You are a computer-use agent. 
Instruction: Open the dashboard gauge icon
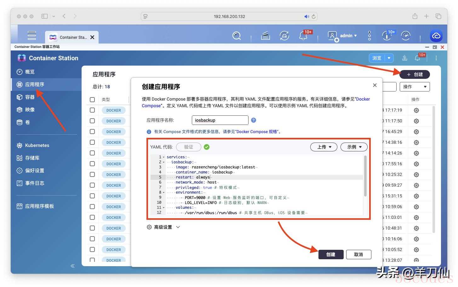[x=406, y=36]
